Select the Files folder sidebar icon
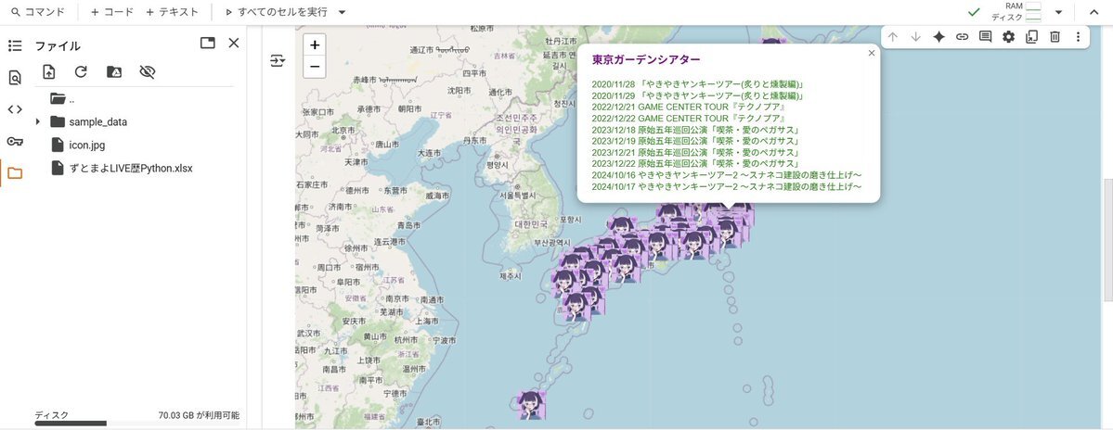 click(x=15, y=173)
